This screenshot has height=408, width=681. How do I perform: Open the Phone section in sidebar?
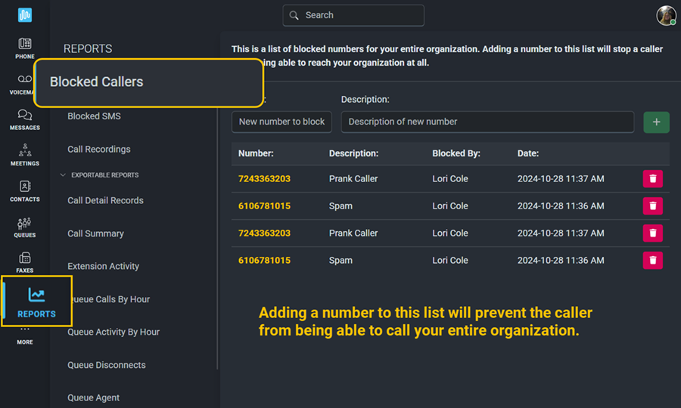[x=25, y=48]
